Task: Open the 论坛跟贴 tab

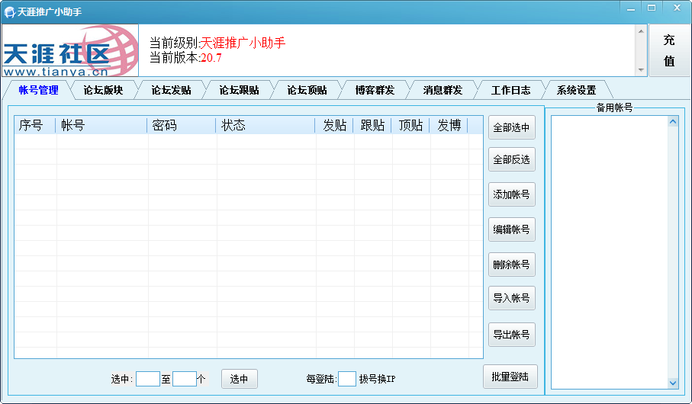Action: pos(240,90)
